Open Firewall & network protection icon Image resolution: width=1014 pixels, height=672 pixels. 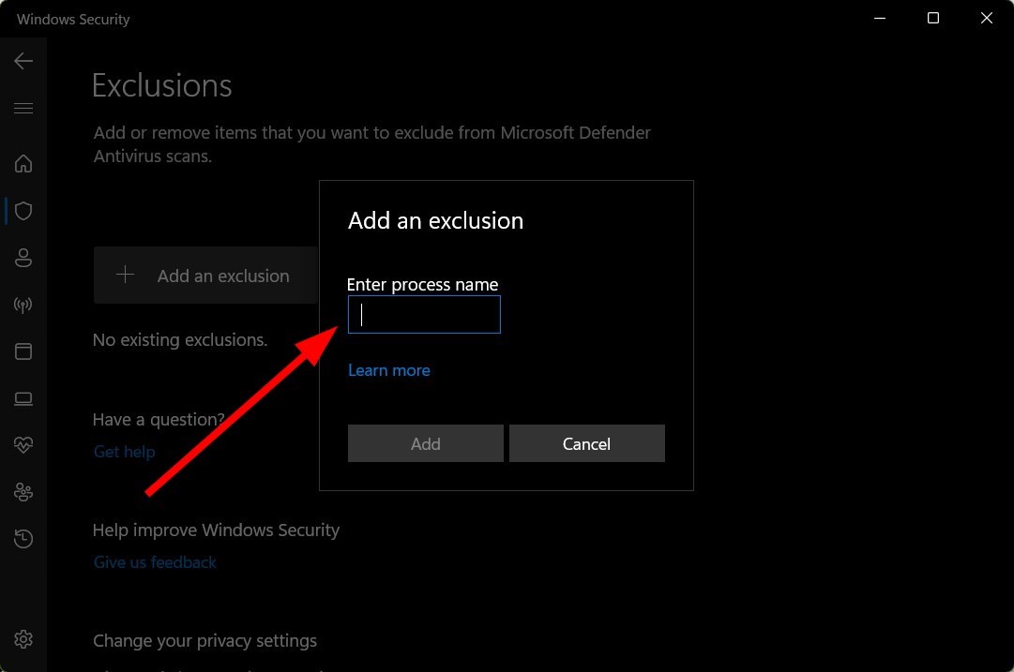point(23,305)
